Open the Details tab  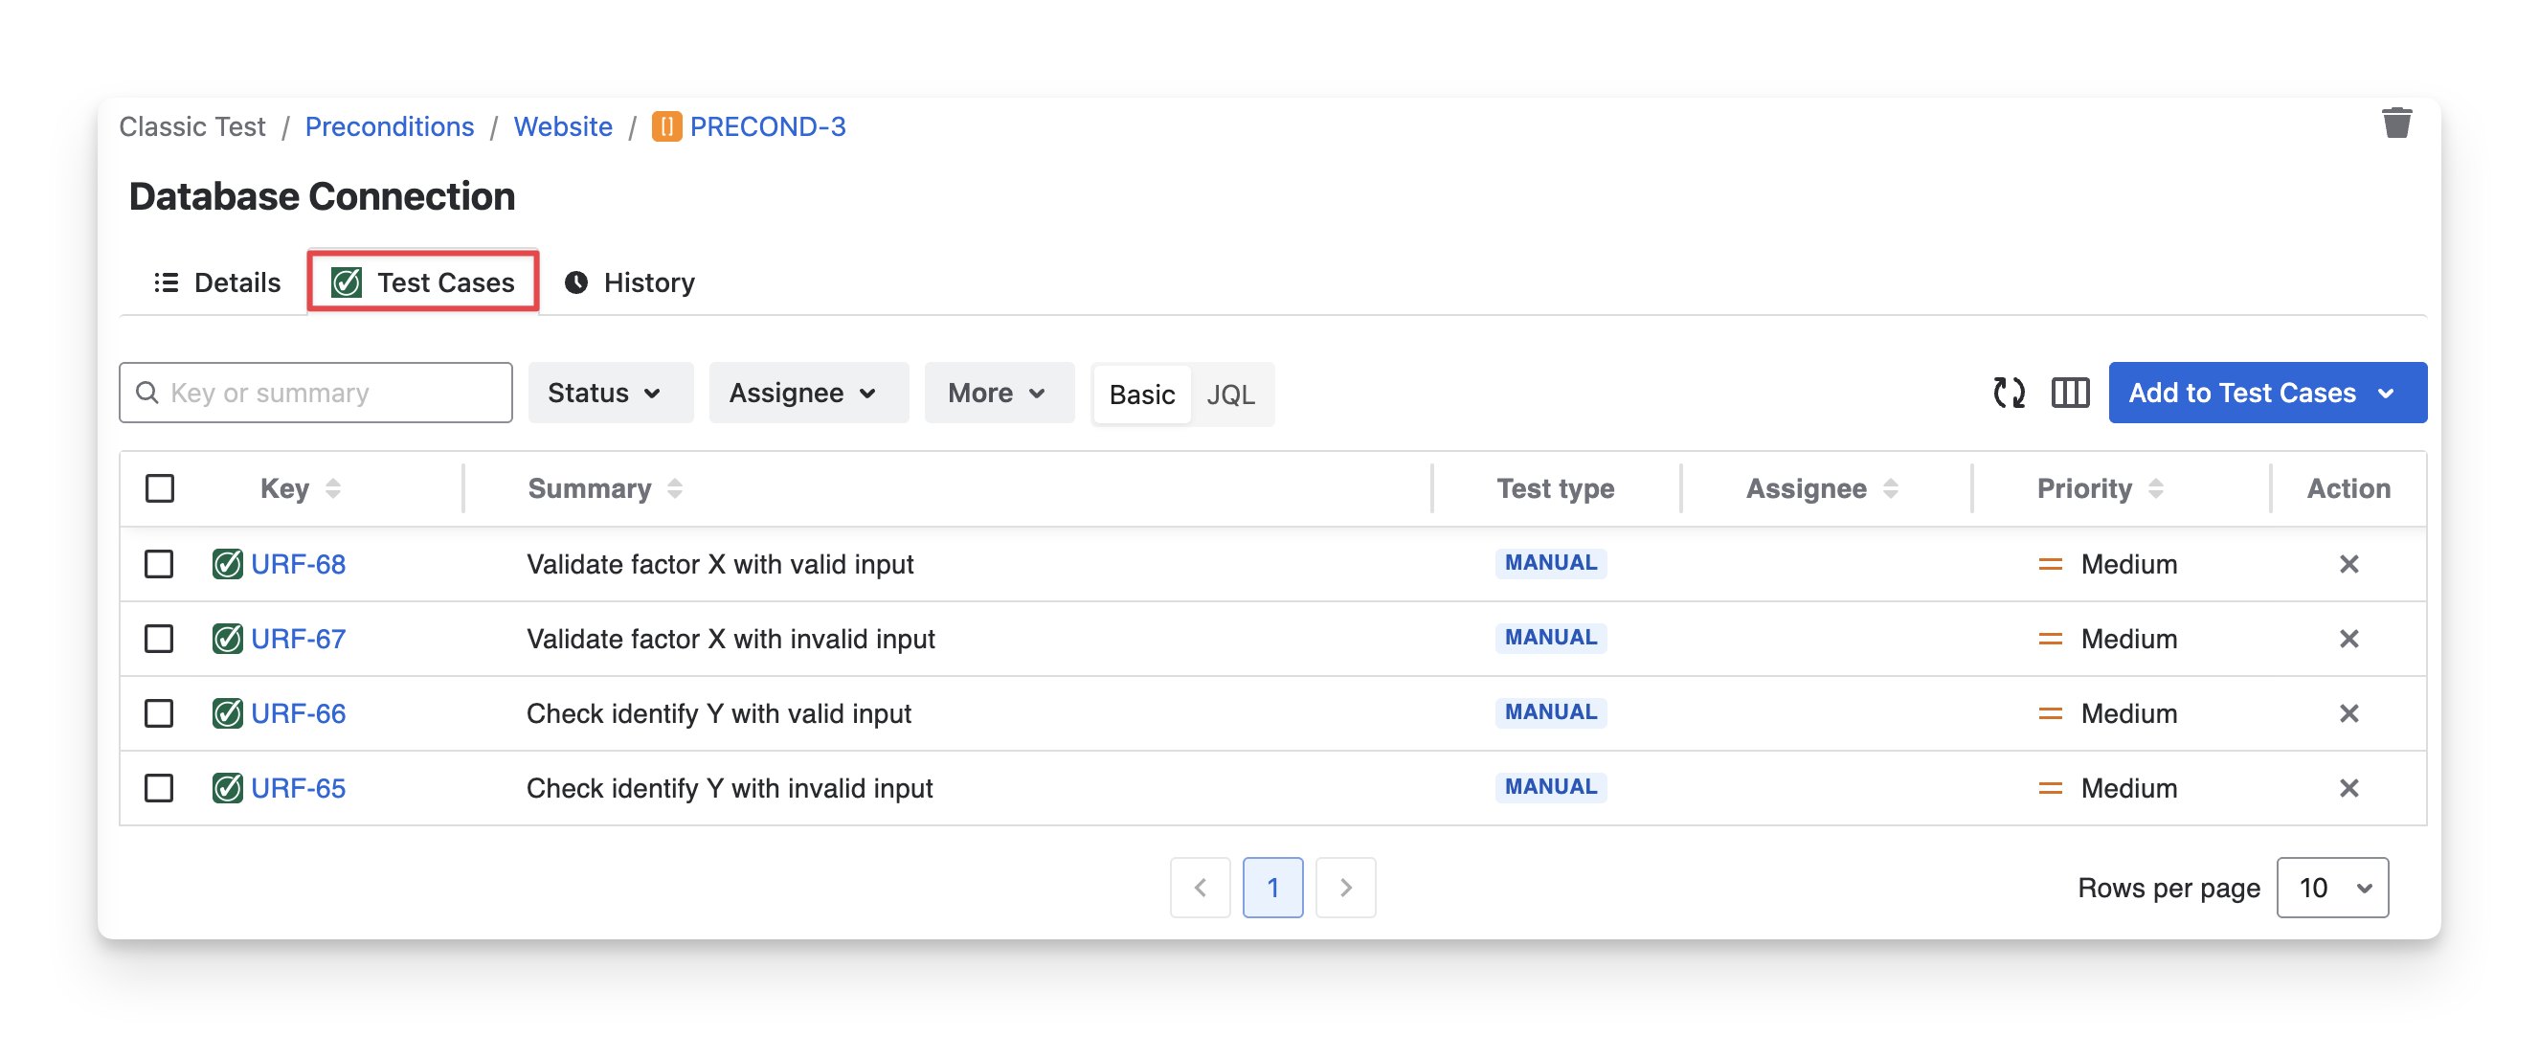(218, 282)
